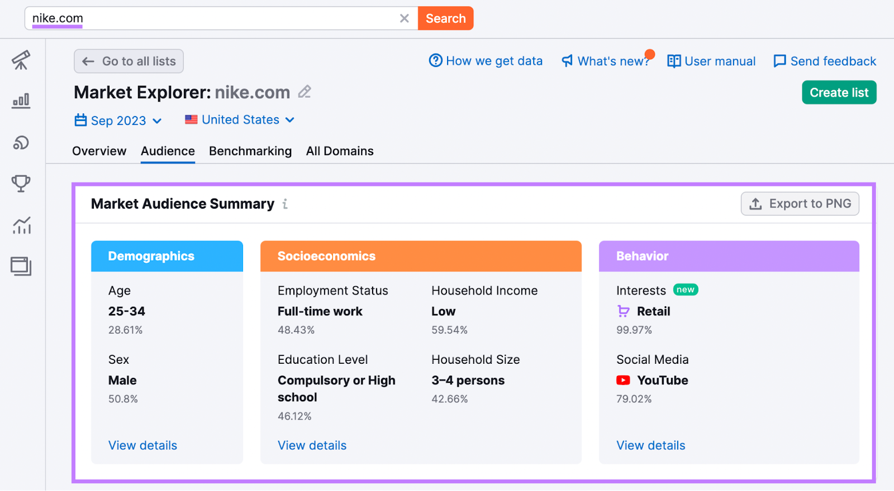Open the trend chart icon in the sidebar
The image size is (894, 491).
point(21,225)
